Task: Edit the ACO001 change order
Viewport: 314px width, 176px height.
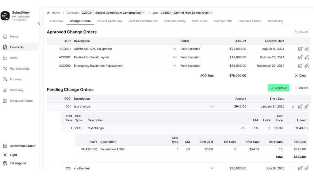Action: click(301, 49)
